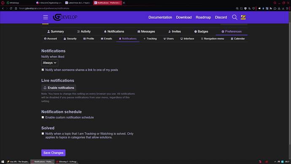The height and width of the screenshot is (164, 291).
Task: Open Tracking preferences
Action: click(x=150, y=39)
